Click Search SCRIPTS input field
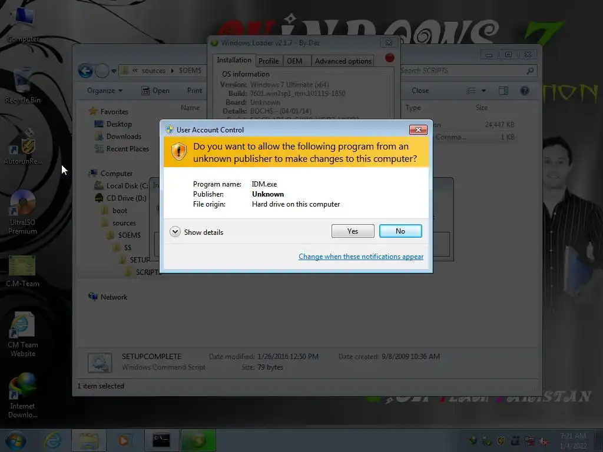 click(466, 71)
